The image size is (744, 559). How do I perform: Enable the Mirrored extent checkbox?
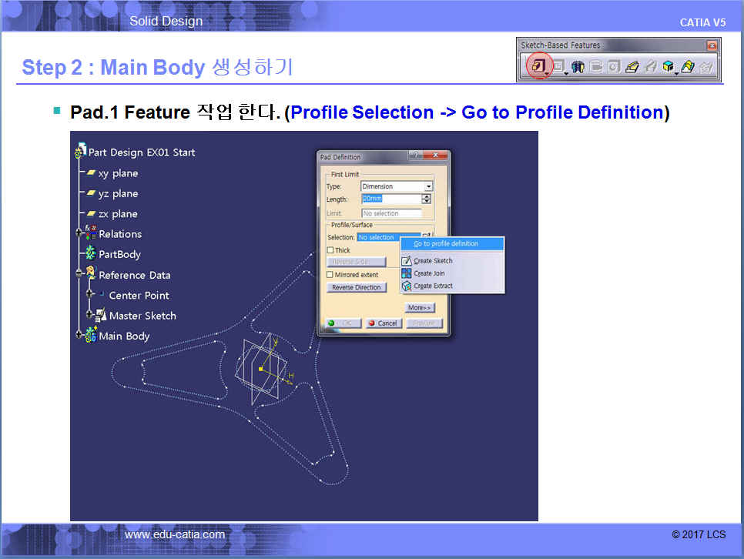pyautogui.click(x=330, y=274)
